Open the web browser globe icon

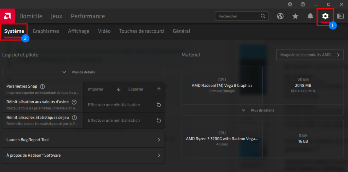280,16
